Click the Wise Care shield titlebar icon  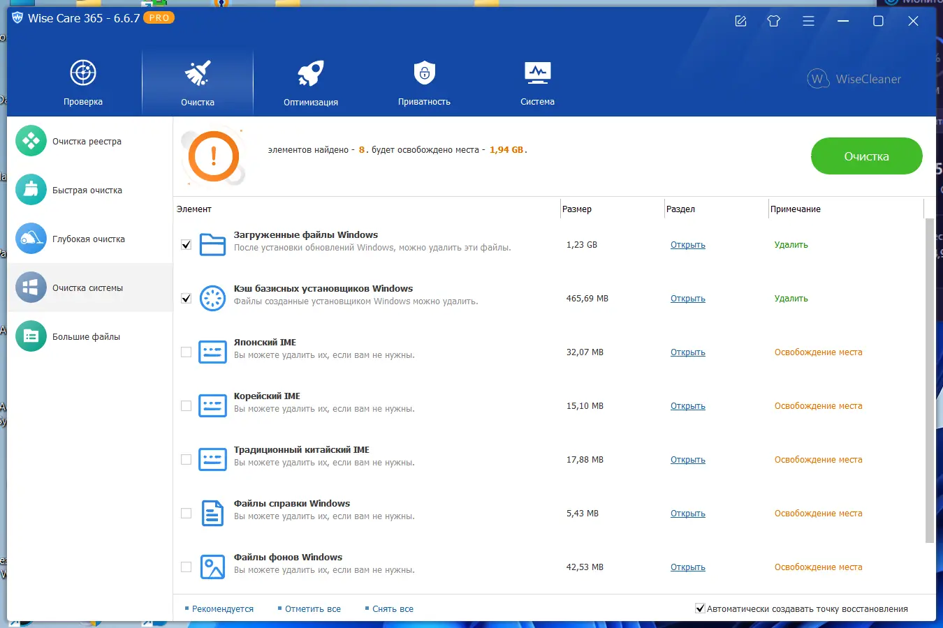point(17,18)
